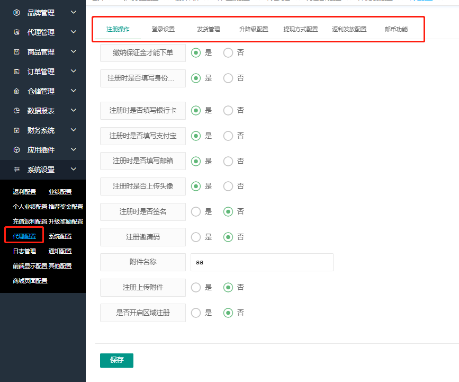Click the 代理管理 shield icon
Screen dimensions: 459x382
pyautogui.click(x=16, y=32)
